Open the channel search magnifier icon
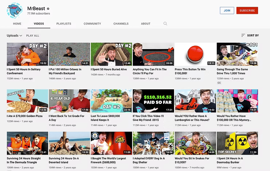270x171 pixels. 165,24
